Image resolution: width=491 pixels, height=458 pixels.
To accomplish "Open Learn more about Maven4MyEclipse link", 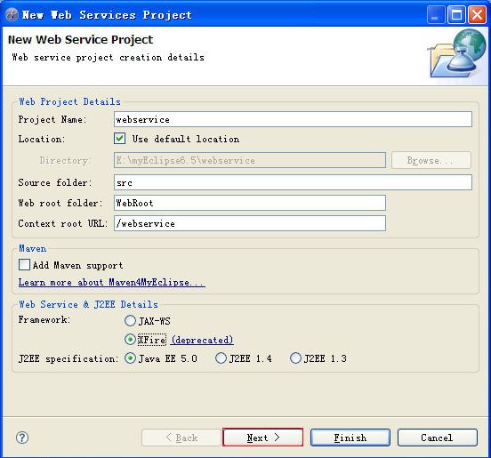I will click(x=112, y=283).
